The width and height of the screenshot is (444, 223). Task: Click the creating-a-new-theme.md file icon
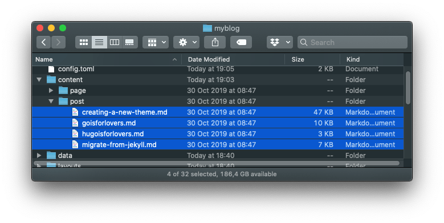(75, 112)
